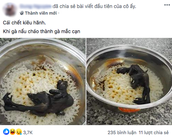The height and width of the screenshot is (139, 172).
Task: Click the blurred profile avatar of the poster
Action: (x=10, y=9)
